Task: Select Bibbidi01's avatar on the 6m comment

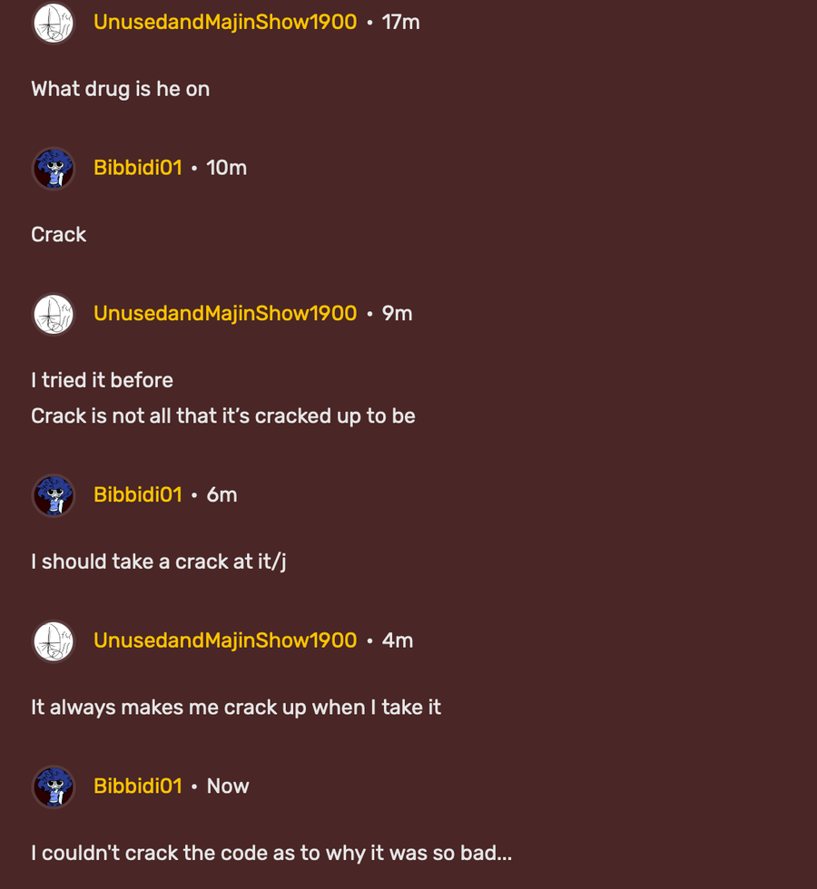Action: [x=54, y=495]
